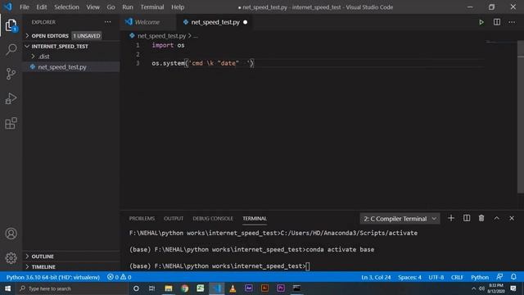The width and height of the screenshot is (524, 295).
Task: Open Cortana circle on taskbar
Action: pyautogui.click(x=136, y=288)
